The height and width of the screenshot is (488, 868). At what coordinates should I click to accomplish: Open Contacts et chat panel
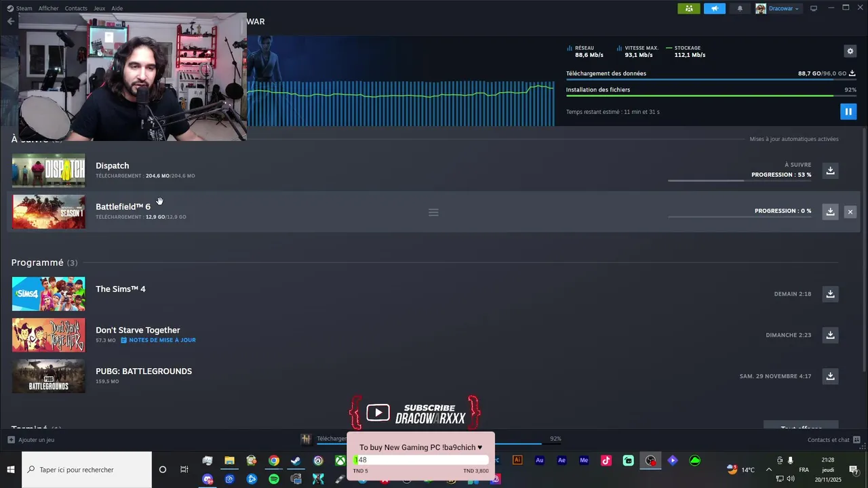click(x=833, y=440)
